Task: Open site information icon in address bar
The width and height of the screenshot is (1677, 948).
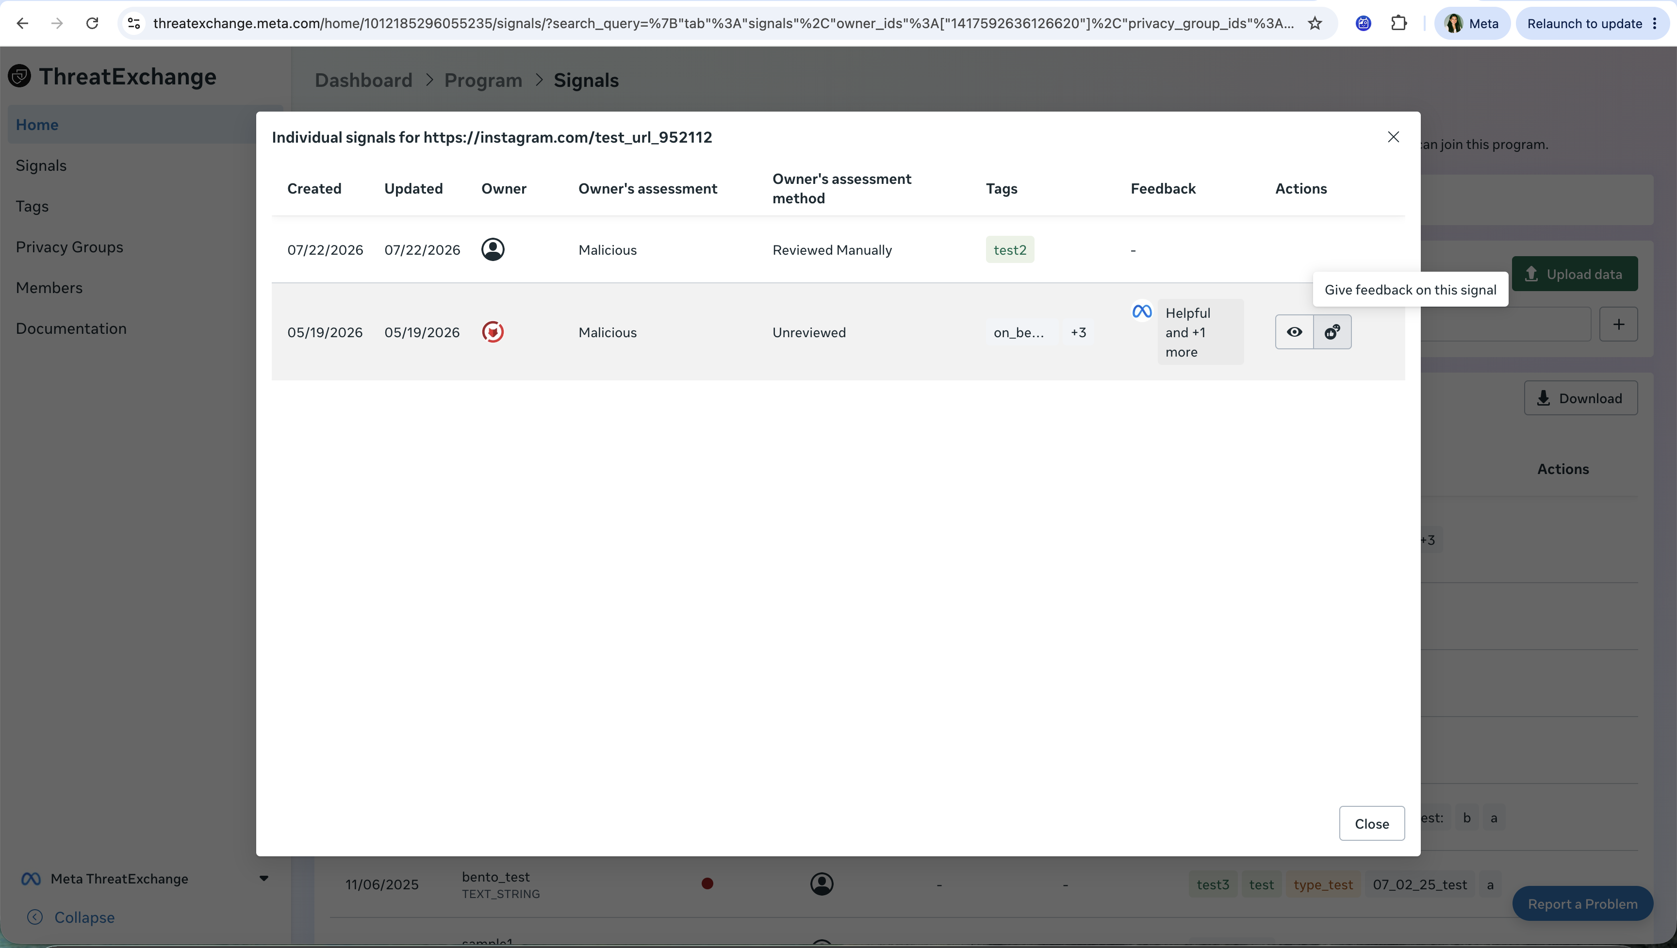Action: tap(134, 23)
